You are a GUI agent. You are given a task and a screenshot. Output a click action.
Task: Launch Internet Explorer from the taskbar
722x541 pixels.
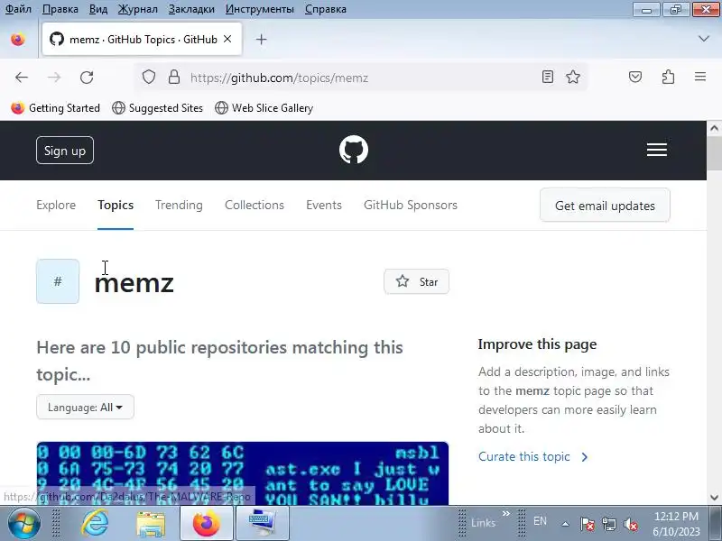click(x=95, y=523)
